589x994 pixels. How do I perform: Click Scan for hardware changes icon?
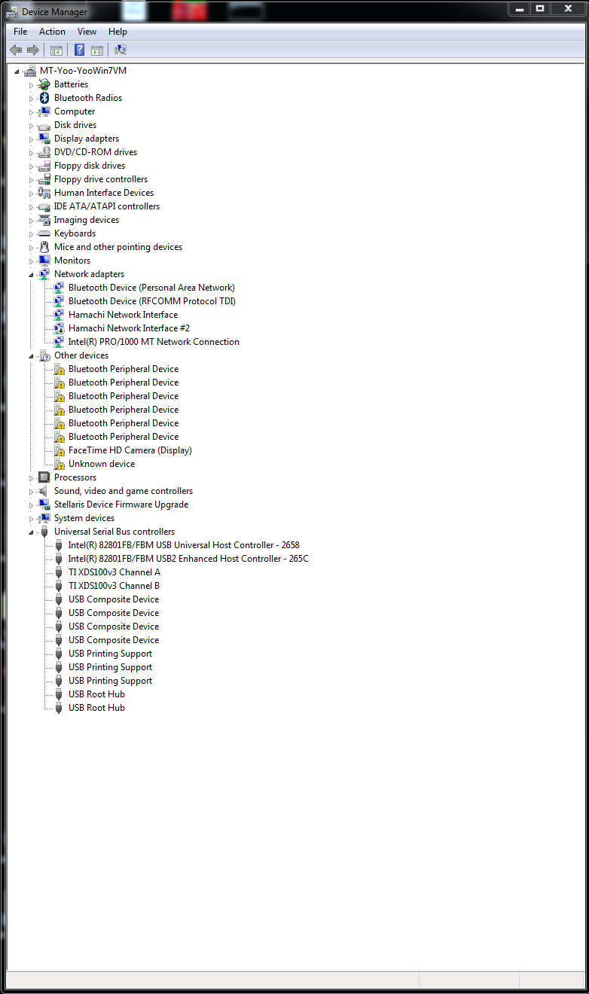pyautogui.click(x=120, y=50)
